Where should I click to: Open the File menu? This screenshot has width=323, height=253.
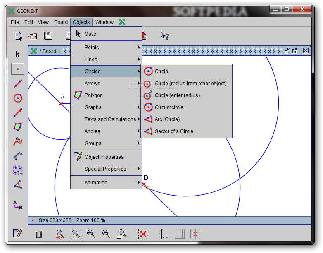(14, 22)
